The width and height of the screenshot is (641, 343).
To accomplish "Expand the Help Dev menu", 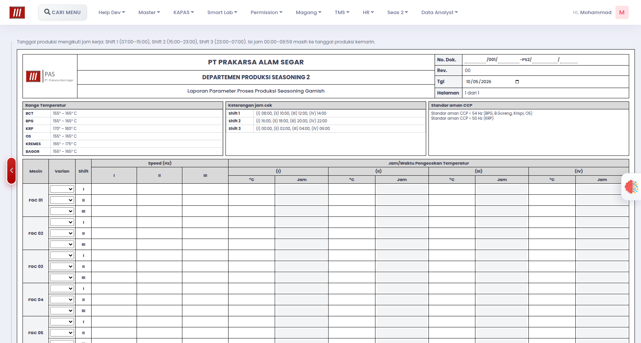I will point(112,12).
